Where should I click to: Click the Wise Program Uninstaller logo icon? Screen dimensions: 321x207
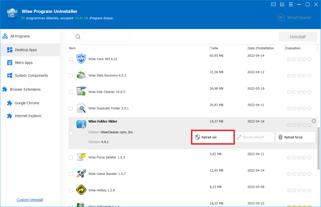[12, 14]
